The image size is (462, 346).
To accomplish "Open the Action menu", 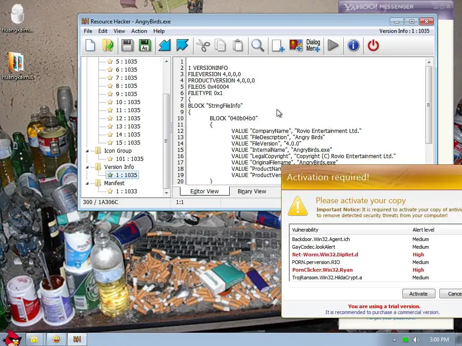I will coord(139,31).
